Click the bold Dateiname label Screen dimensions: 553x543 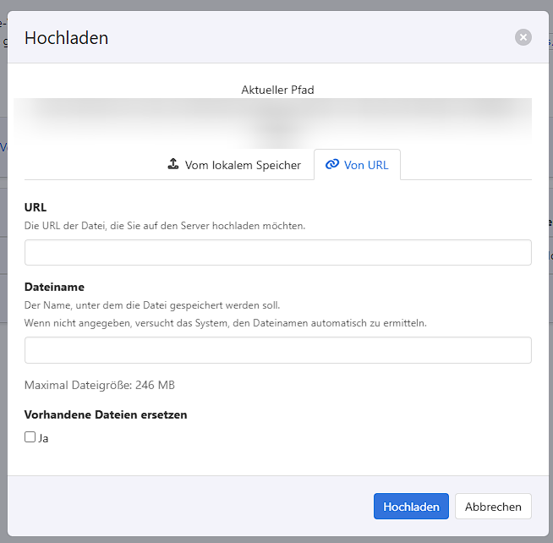[x=54, y=287]
